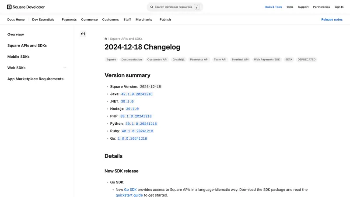Viewport: 350px width, 197px height.
Task: Click the home breadcrumb icon
Action: (105, 39)
